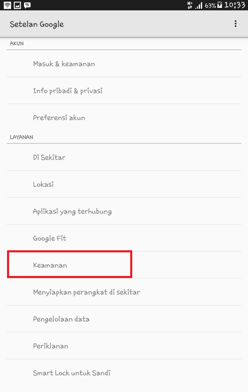The width and height of the screenshot is (248, 392).
Task: Open Info pribadi & privasi
Action: pyautogui.click(x=68, y=91)
